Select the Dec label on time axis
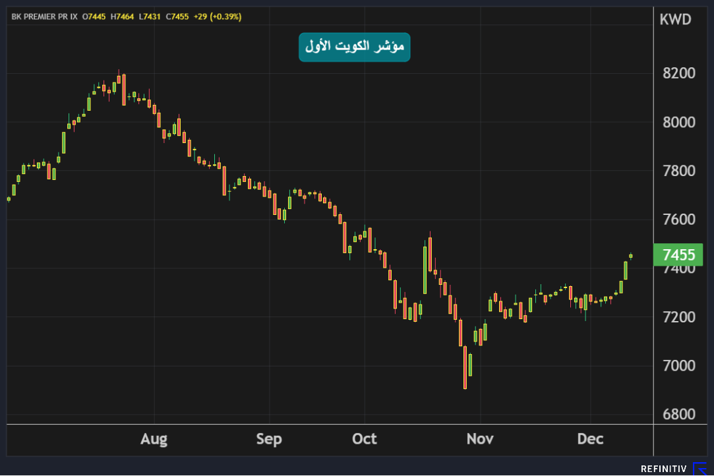714x476 pixels. tap(590, 439)
